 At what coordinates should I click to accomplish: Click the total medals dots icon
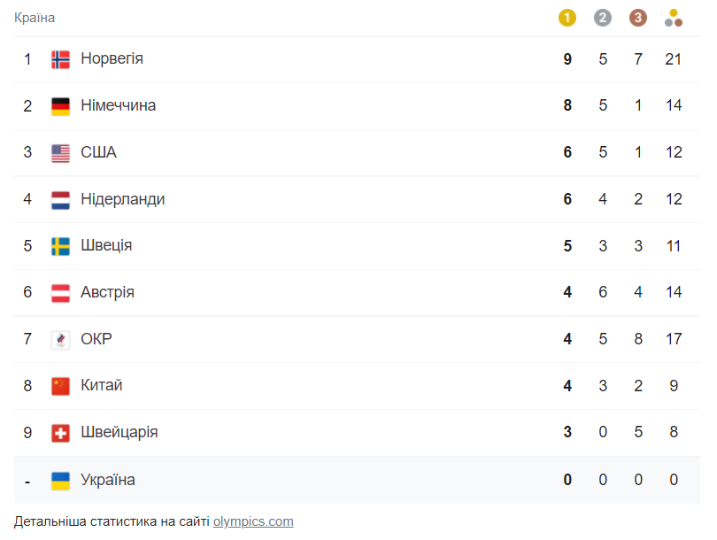674,16
